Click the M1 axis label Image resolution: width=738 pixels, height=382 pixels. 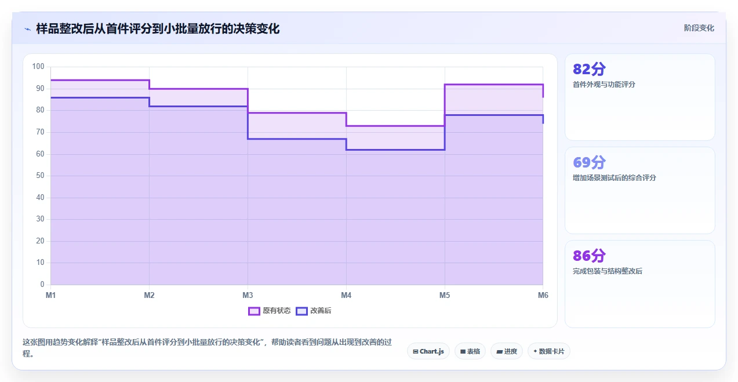click(51, 296)
